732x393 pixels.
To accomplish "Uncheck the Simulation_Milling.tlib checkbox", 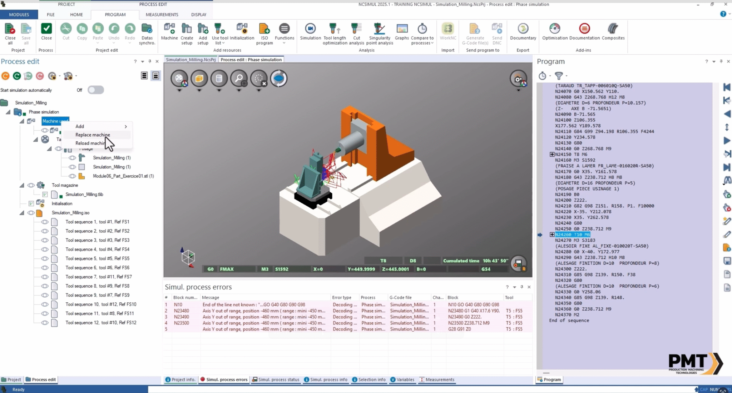I will pos(44,194).
